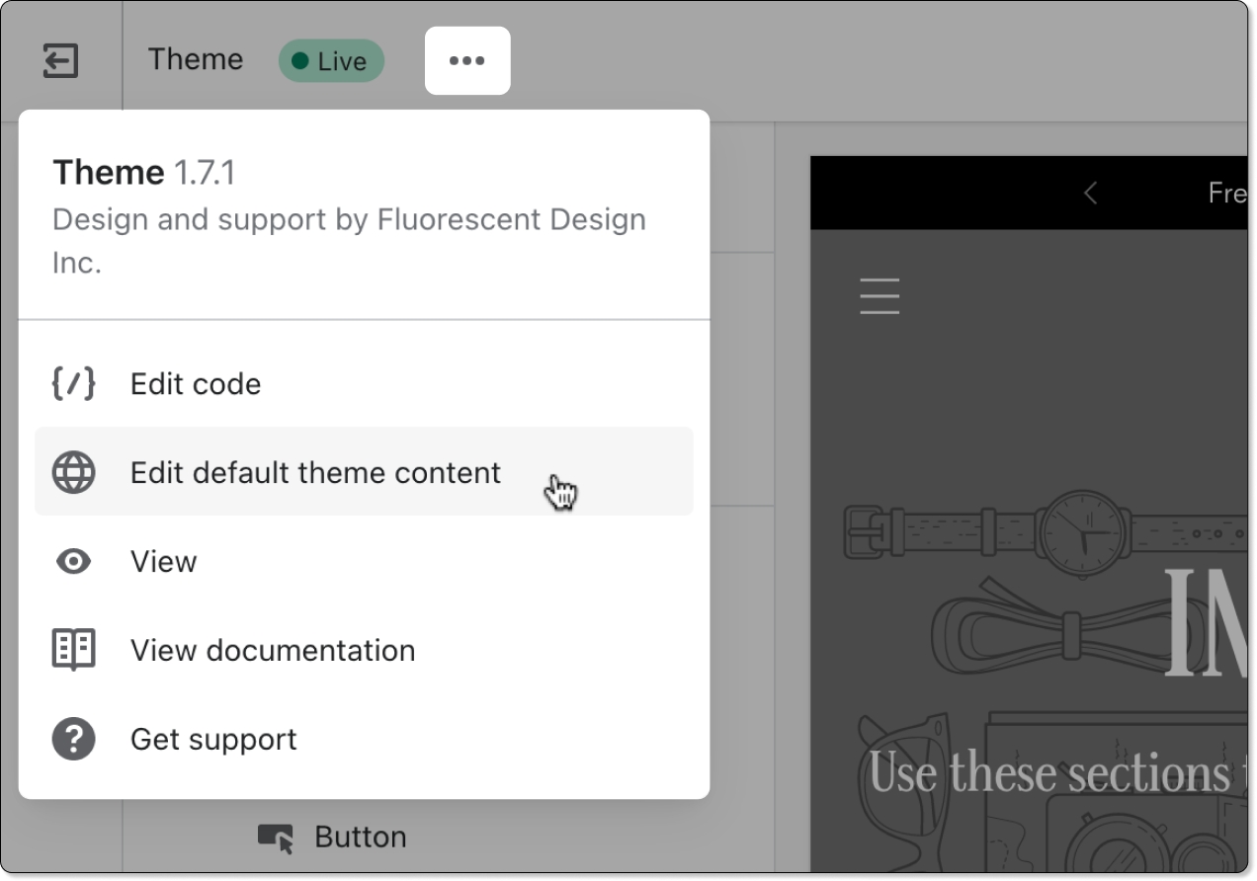Click the question mark support icon
The width and height of the screenshot is (1257, 881).
[x=73, y=739]
